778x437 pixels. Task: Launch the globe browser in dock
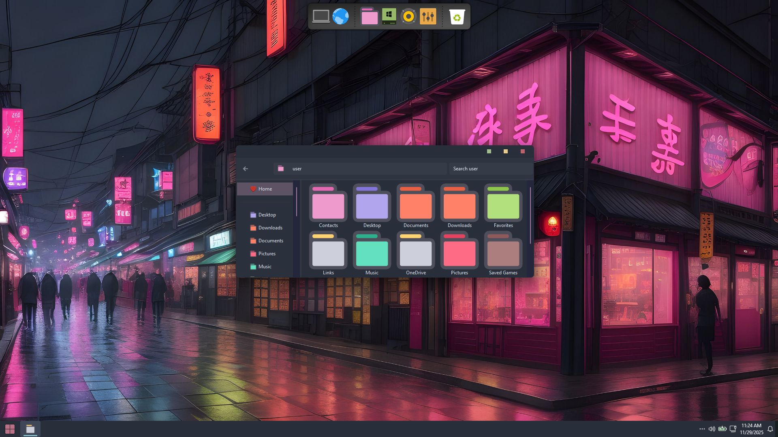point(340,17)
